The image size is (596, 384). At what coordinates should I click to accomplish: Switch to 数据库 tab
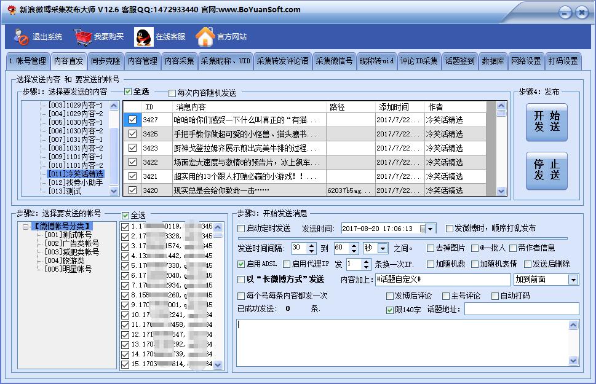point(493,61)
